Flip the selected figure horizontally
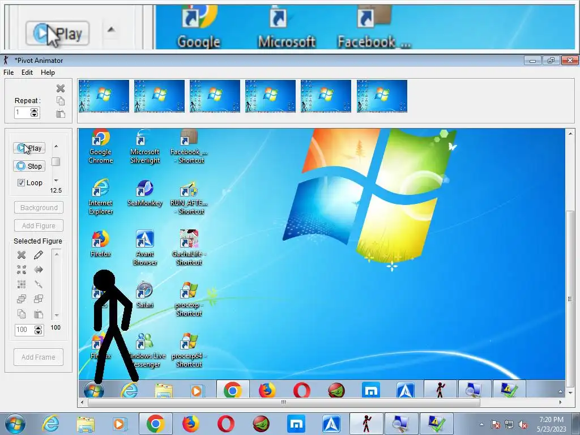 pyautogui.click(x=39, y=270)
